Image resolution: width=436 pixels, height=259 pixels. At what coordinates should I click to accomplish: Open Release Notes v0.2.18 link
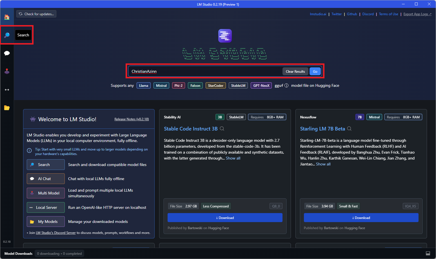point(132,119)
